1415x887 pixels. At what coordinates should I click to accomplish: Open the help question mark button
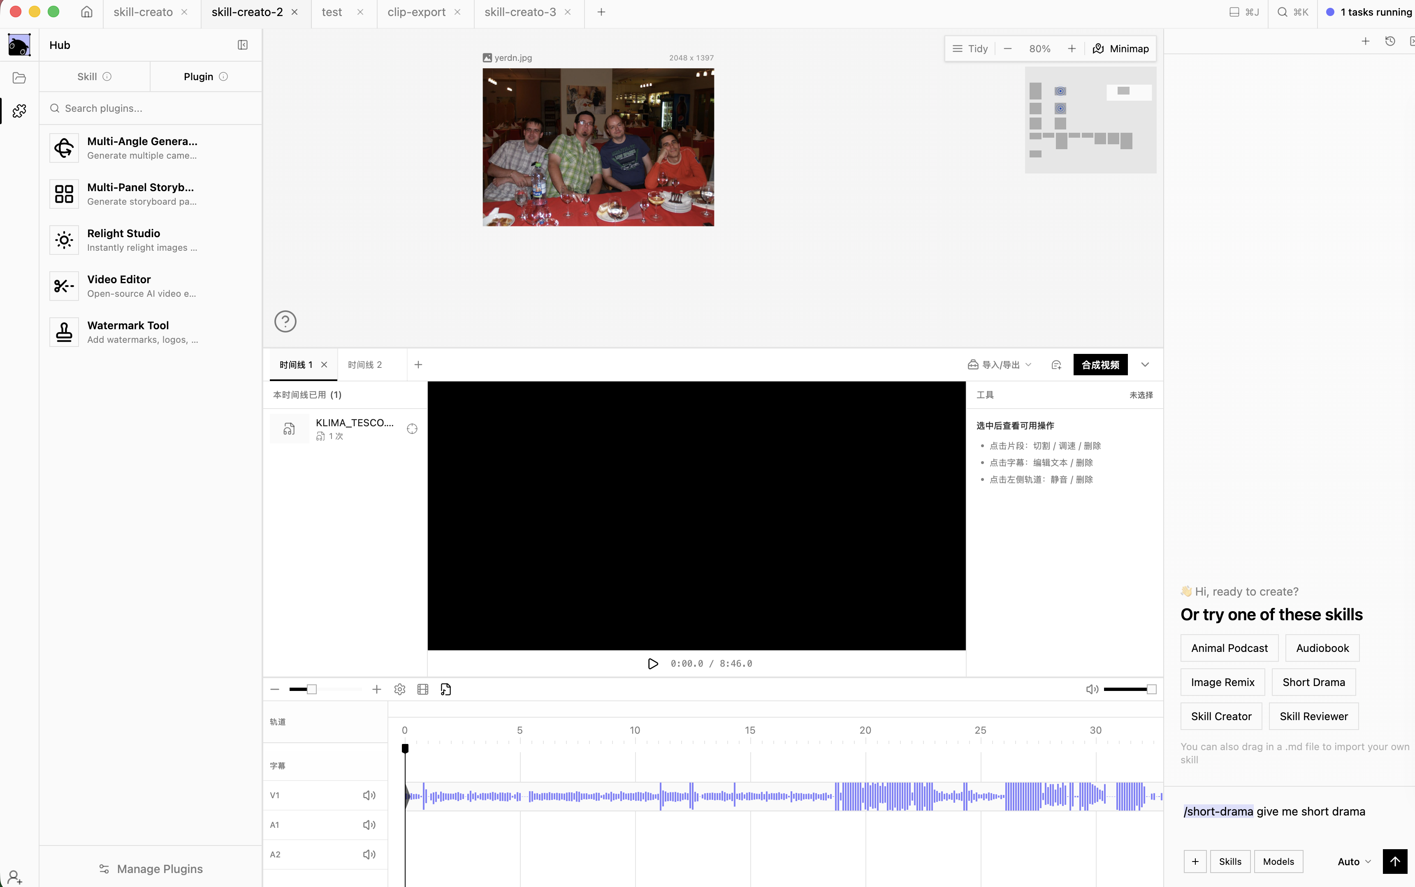[x=285, y=321]
